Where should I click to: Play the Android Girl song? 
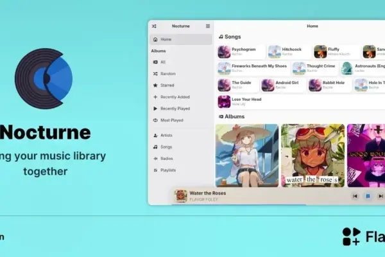[284, 85]
